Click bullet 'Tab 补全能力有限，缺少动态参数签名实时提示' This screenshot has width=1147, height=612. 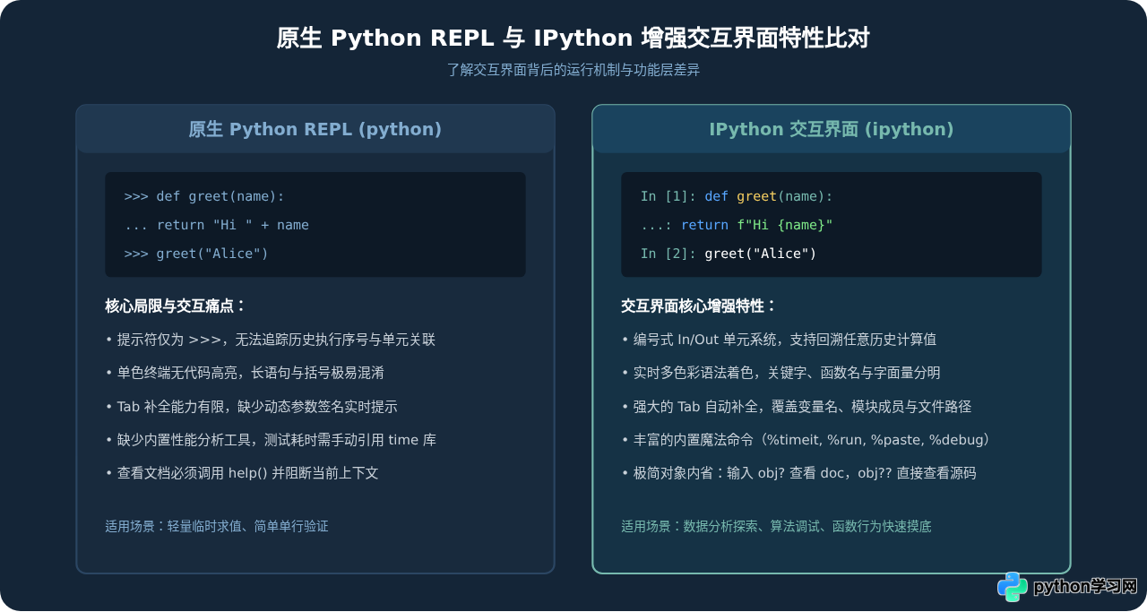(251, 407)
